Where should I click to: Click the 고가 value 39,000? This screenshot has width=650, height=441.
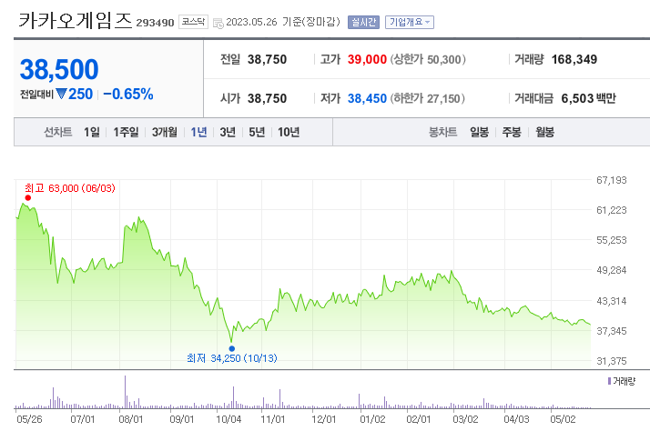(367, 60)
